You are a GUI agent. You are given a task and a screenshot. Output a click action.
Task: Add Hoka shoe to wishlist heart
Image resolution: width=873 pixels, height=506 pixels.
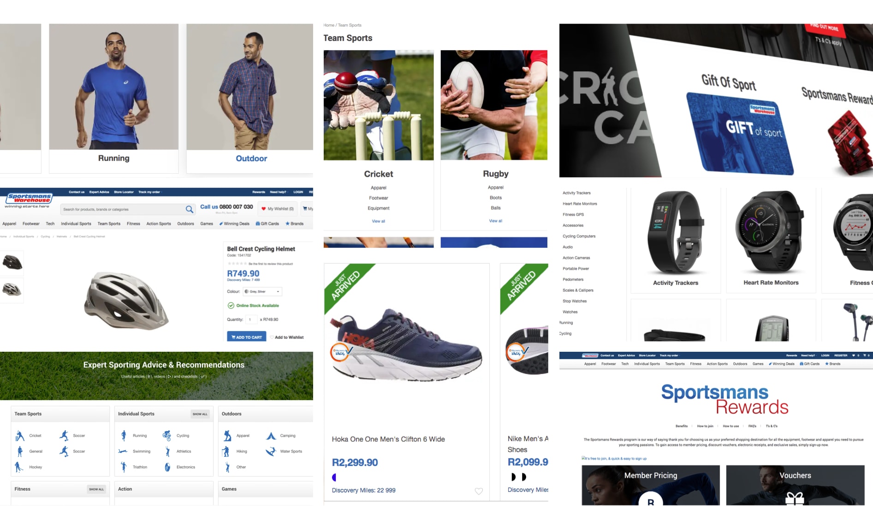pyautogui.click(x=479, y=491)
